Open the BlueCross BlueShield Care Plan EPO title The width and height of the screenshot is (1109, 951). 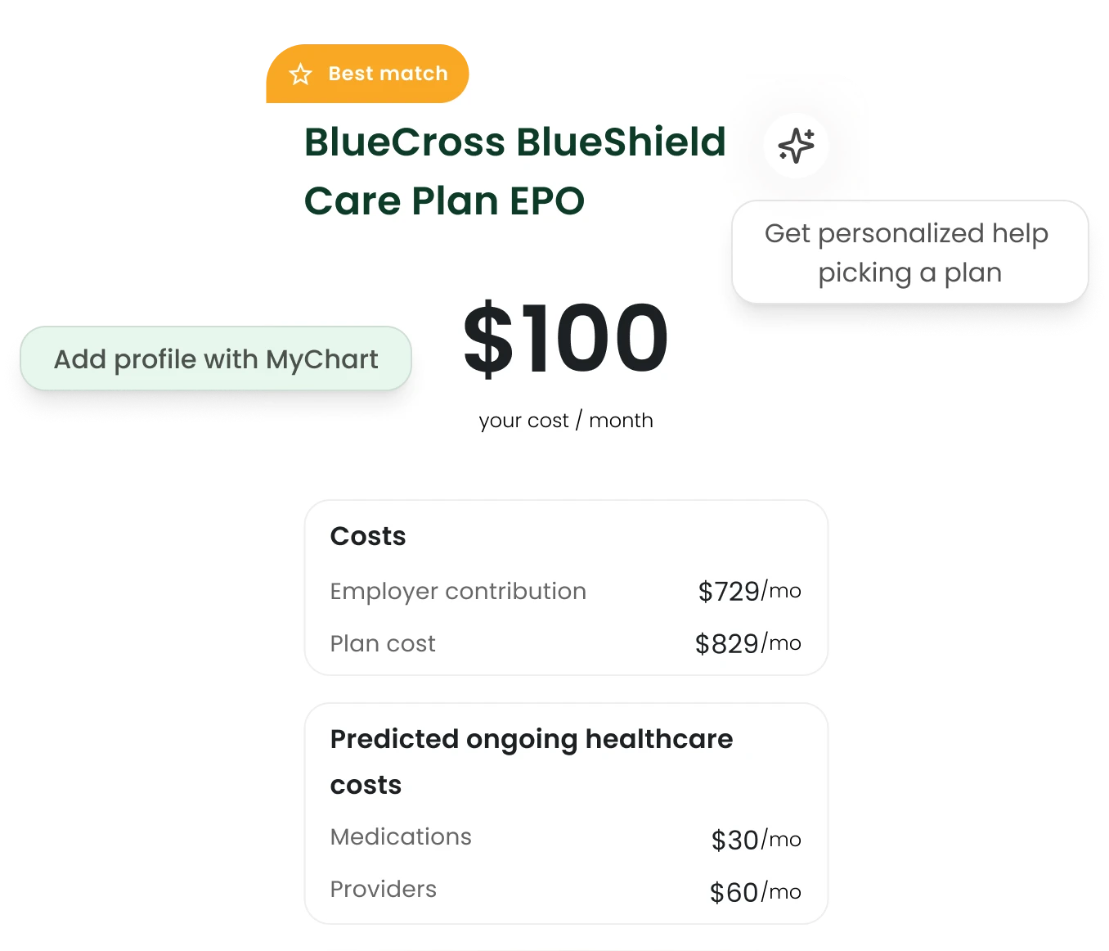[514, 171]
